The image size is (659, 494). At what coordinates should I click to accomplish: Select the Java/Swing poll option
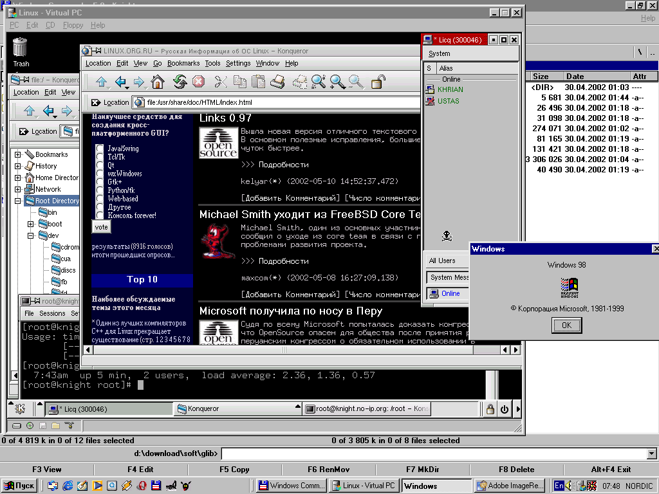(x=100, y=149)
